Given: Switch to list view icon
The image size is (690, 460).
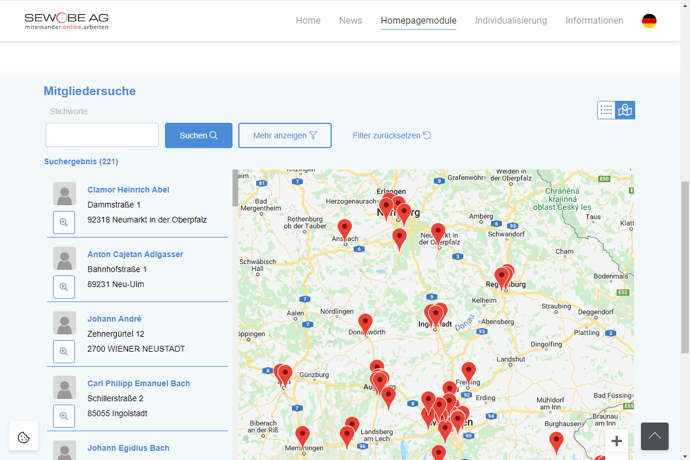Looking at the screenshot, I should click(606, 110).
